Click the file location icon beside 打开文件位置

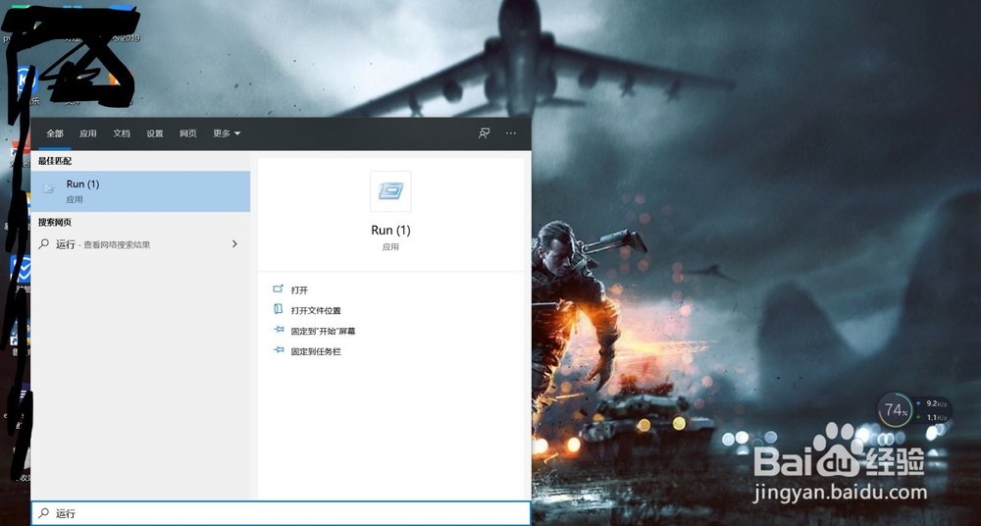(279, 309)
